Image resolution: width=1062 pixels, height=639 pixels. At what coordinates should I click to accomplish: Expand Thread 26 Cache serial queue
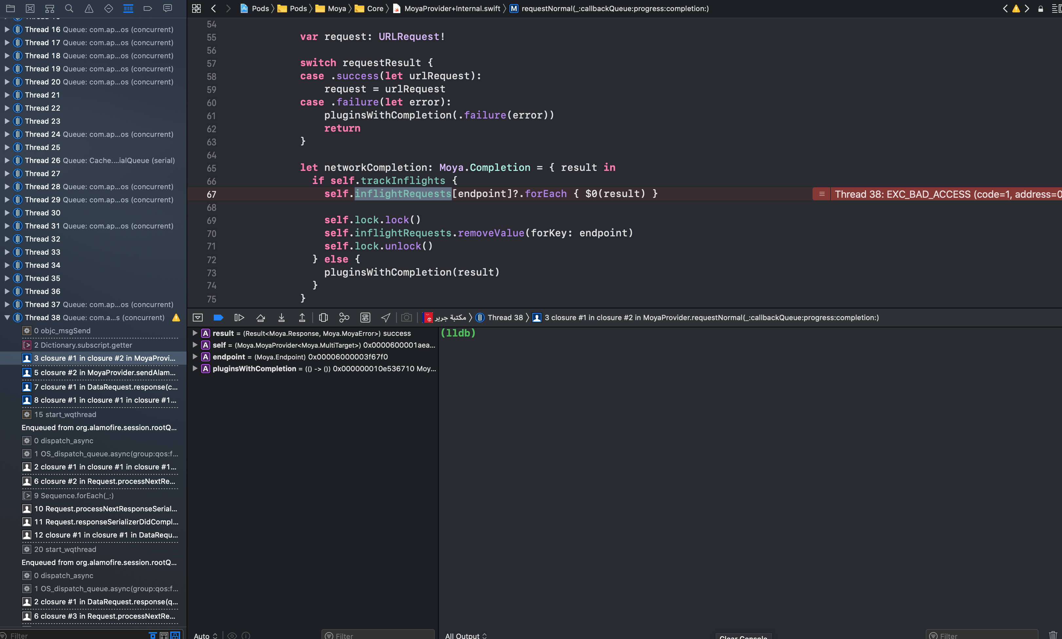pyautogui.click(x=7, y=161)
